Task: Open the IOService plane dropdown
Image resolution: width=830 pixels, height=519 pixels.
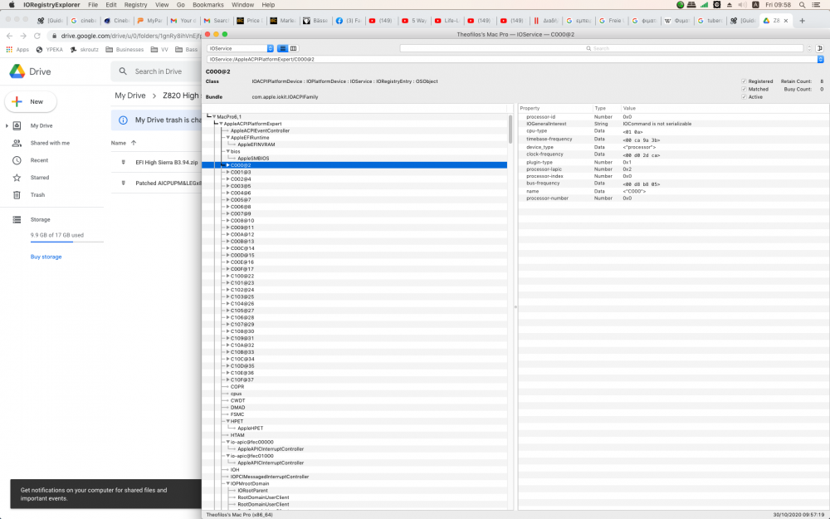Action: [241, 48]
